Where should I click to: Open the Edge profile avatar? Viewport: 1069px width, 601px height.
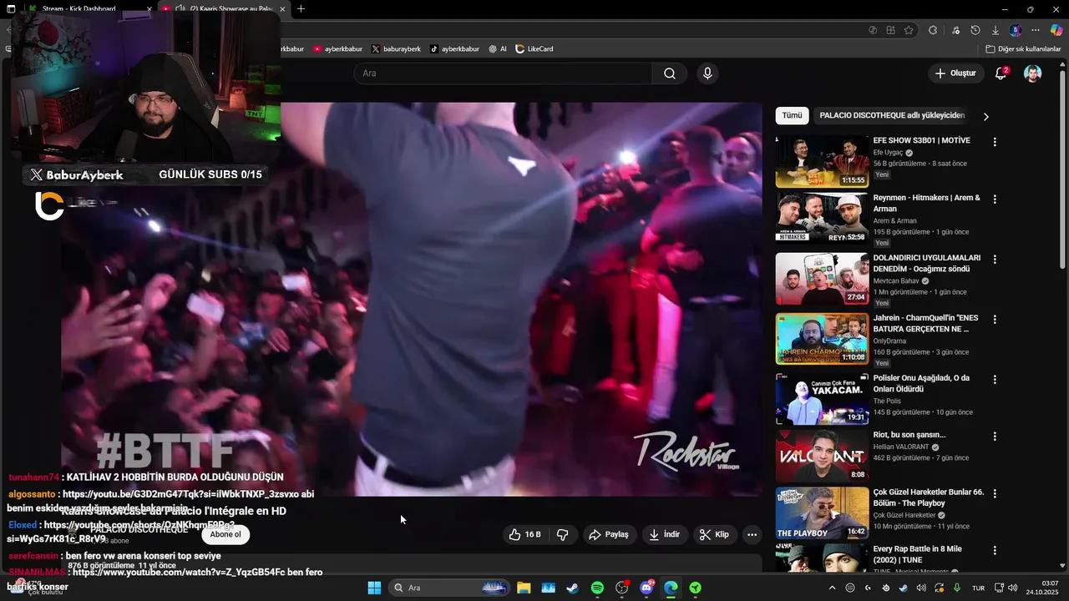(x=1016, y=30)
